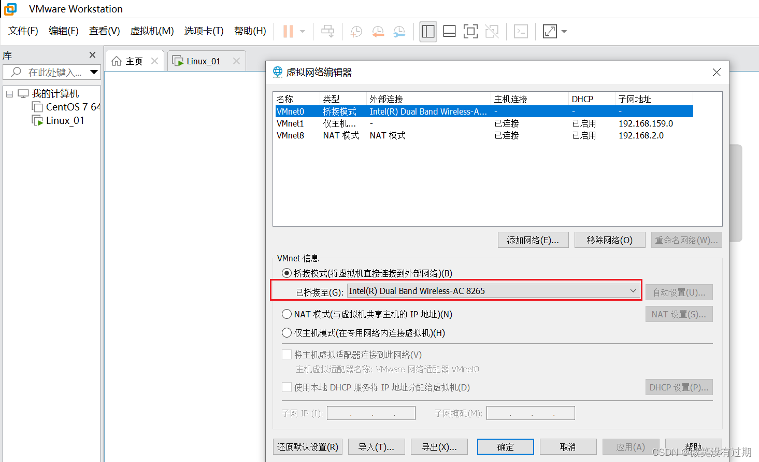Image resolution: width=759 pixels, height=462 pixels.
Task: Switch to the 主页 tab
Action: (x=134, y=61)
